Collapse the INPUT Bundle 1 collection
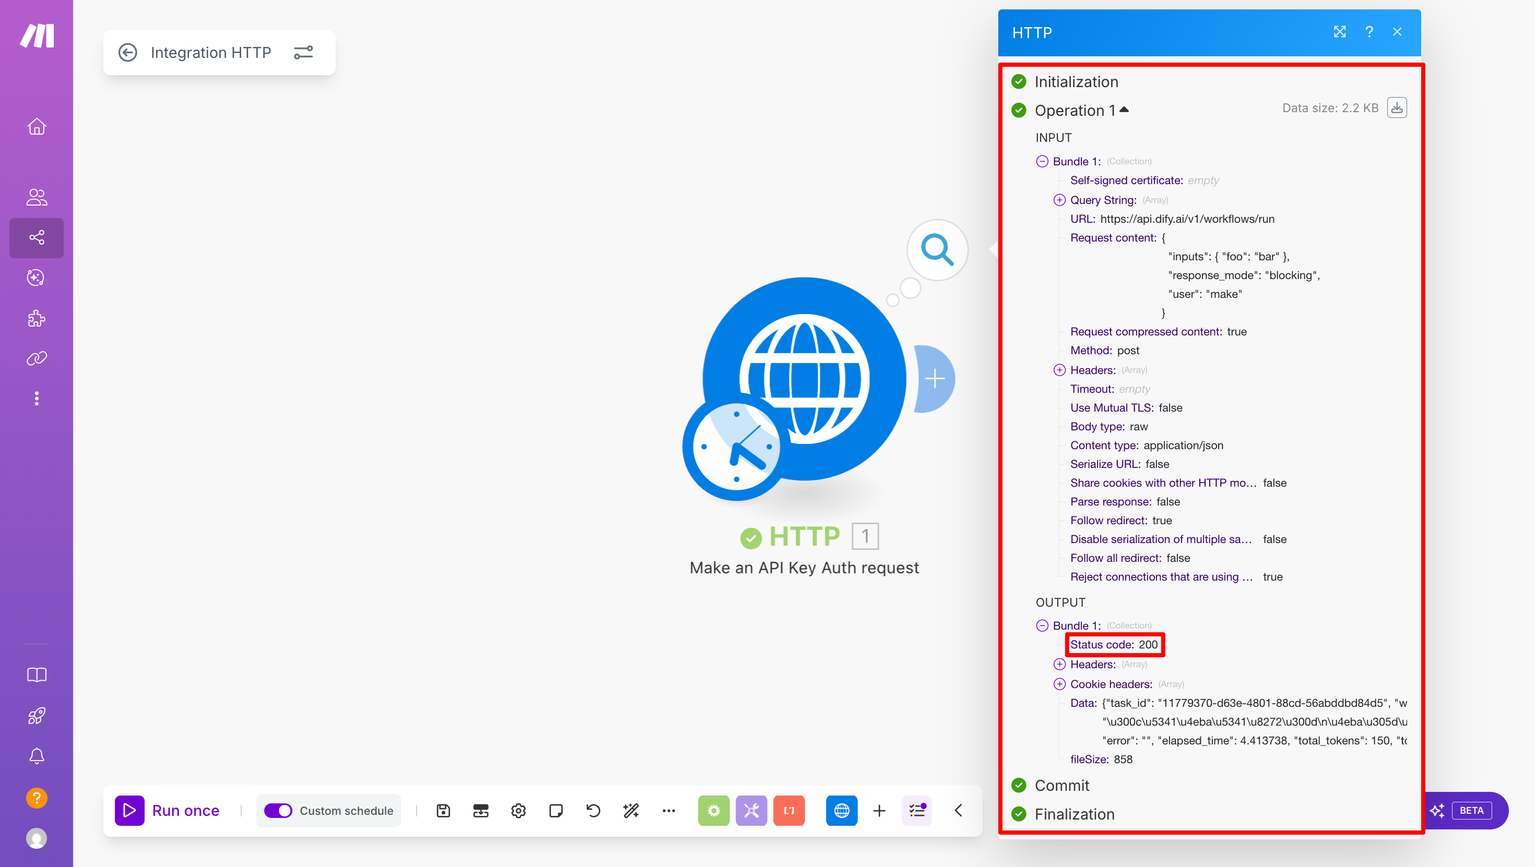The width and height of the screenshot is (1535, 867). pos(1042,161)
